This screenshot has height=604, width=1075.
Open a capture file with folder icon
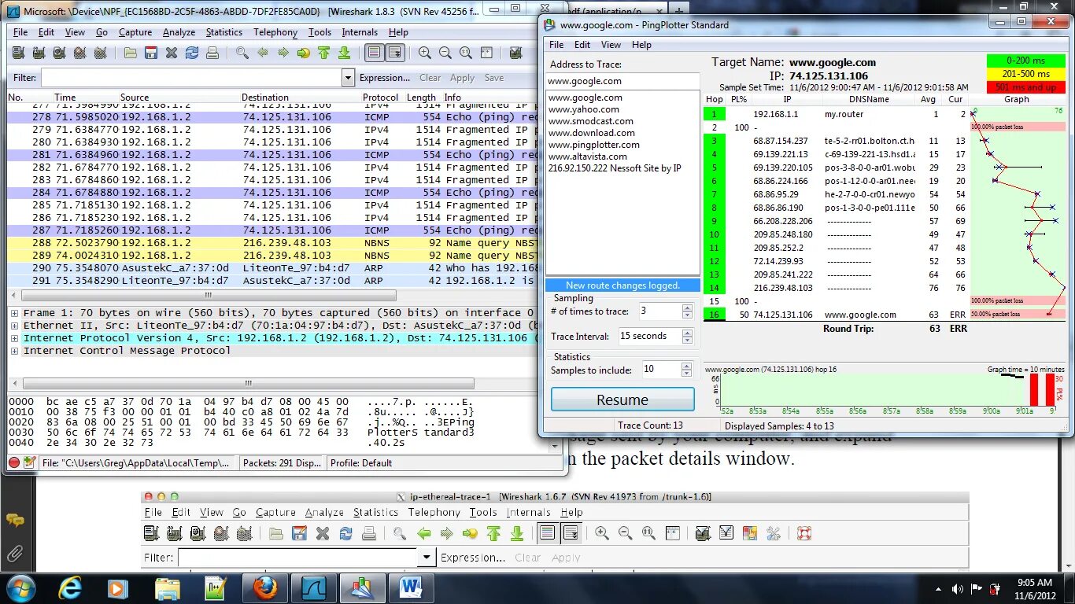[131, 53]
